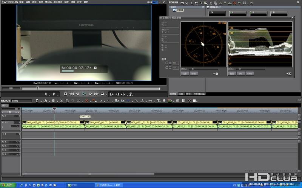Toggle audio mute speaker on track 3 A
Image resolution: width=302 pixels, height=188 pixels.
(19, 150)
